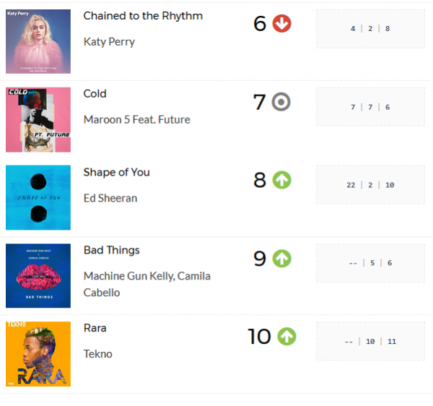
Task: Click the artist name Katy Perry
Action: point(109,42)
